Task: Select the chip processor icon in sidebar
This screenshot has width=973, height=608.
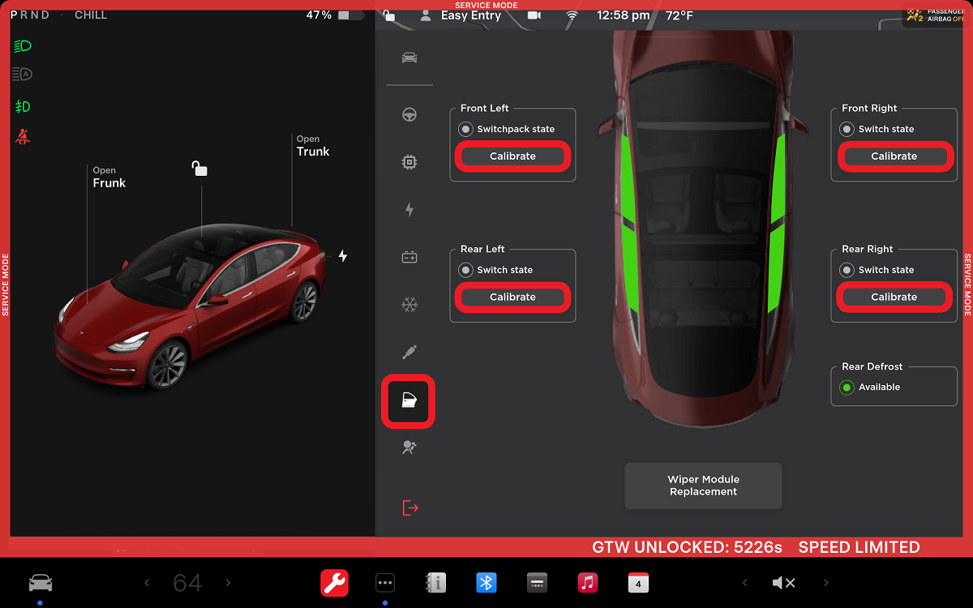Action: coord(409,163)
